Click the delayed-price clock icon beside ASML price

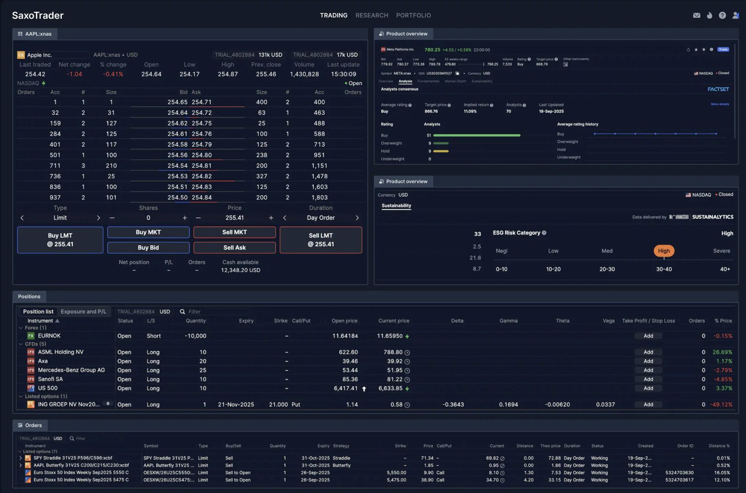[x=407, y=352]
